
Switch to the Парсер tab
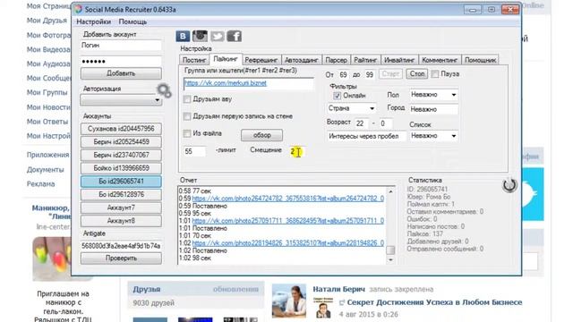point(336,60)
